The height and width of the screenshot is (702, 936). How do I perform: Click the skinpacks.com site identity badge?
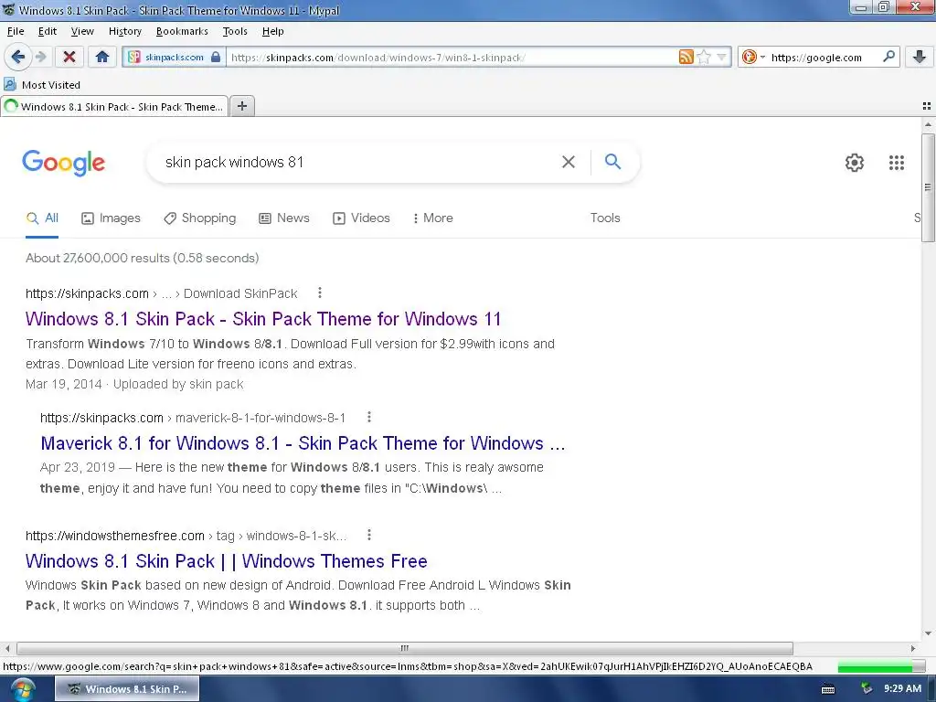coord(174,58)
